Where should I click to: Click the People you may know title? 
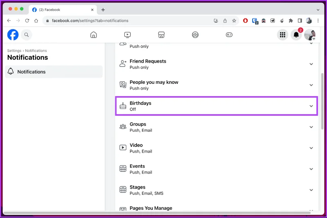click(154, 82)
